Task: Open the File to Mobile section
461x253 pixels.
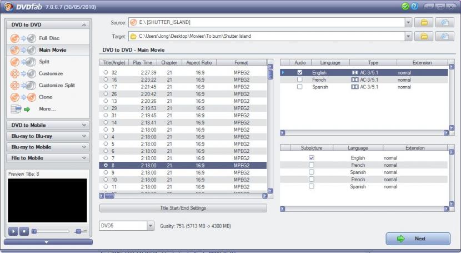Action: point(48,158)
